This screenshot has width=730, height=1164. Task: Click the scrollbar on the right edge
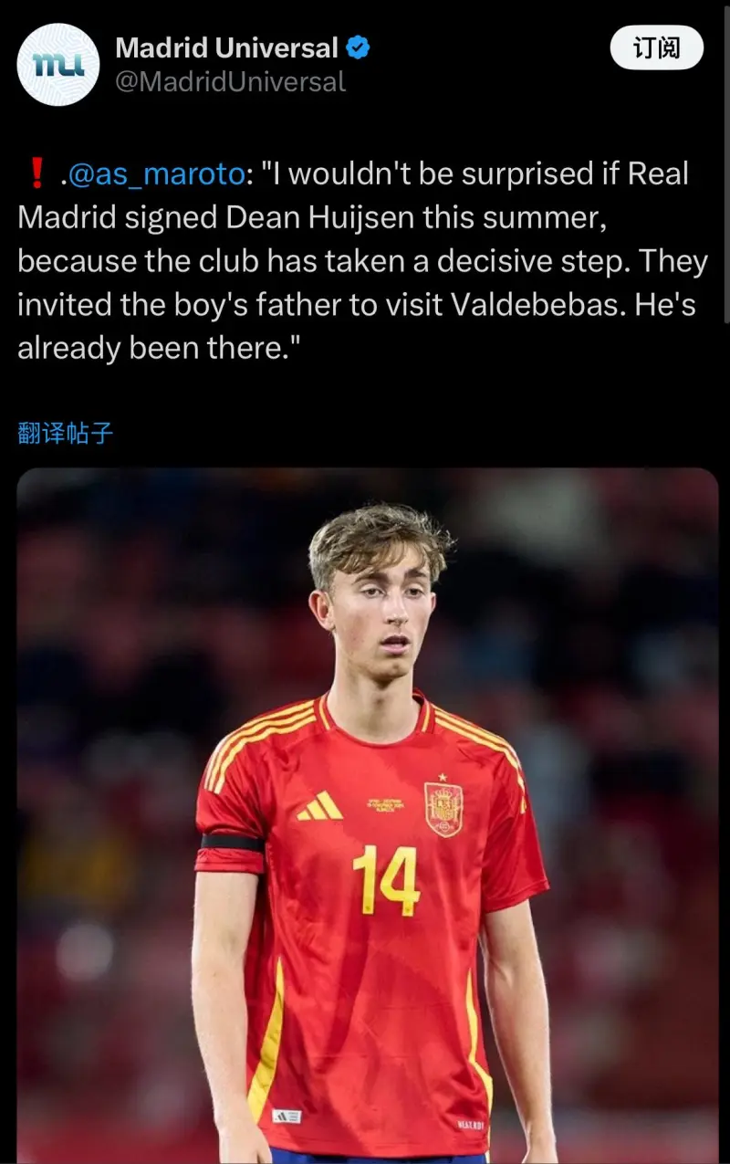(x=725, y=164)
